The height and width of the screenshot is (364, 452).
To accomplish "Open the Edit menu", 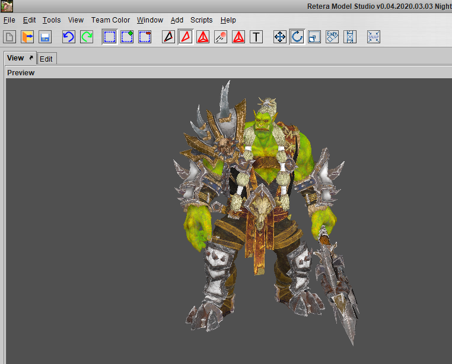I will pos(29,20).
